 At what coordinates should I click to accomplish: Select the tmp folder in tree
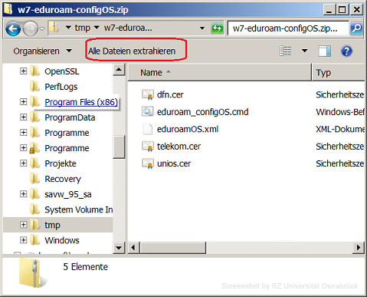(x=52, y=225)
